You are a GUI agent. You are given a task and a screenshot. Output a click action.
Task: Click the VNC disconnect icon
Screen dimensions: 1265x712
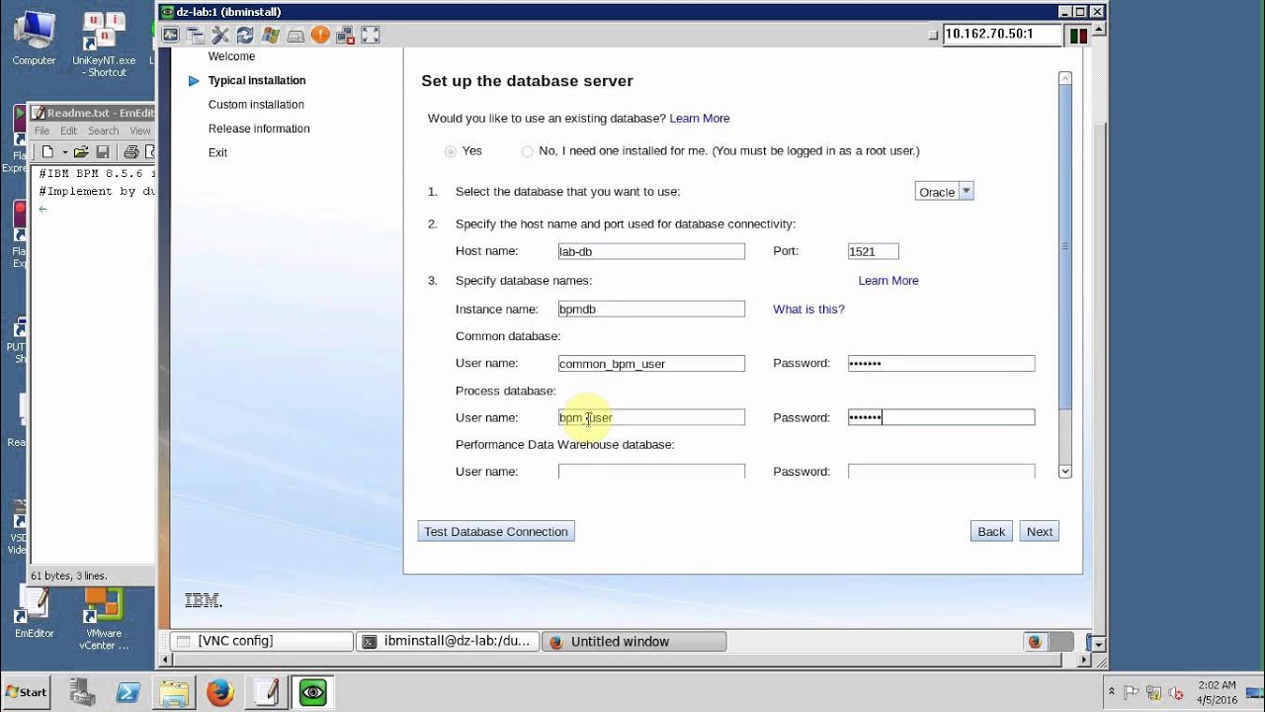tap(345, 35)
